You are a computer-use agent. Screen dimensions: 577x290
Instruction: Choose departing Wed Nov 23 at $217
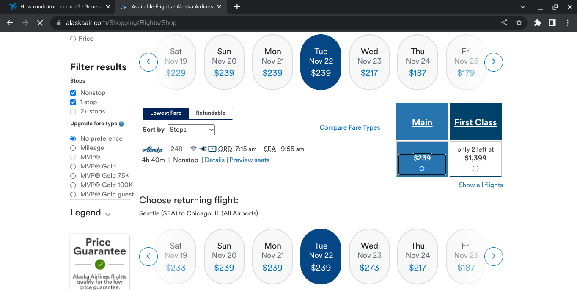(369, 62)
